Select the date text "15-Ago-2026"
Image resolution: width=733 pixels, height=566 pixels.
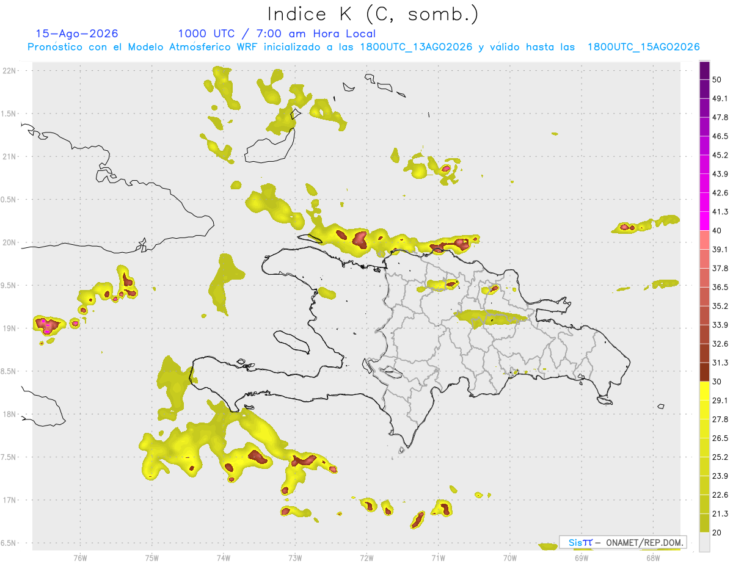point(77,34)
